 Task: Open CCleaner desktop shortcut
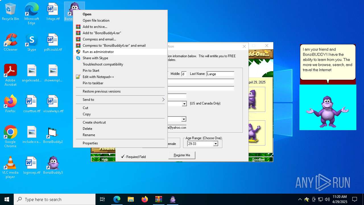11,43
